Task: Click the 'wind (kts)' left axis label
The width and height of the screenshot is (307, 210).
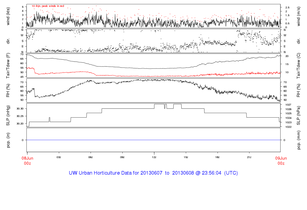Action: pos(8,16)
